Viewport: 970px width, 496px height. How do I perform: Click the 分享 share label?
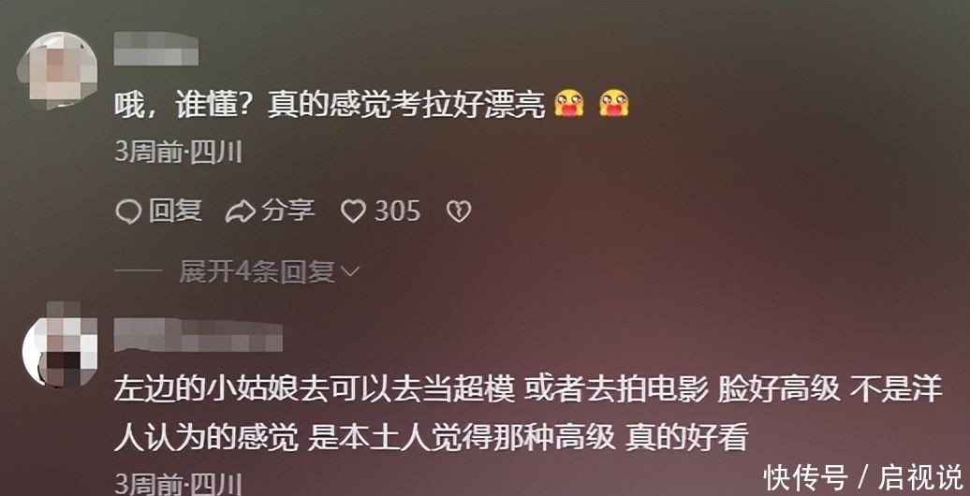click(287, 212)
